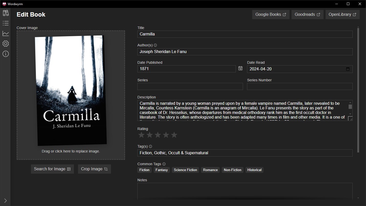Open the library books sidebar icon
The width and height of the screenshot is (366, 206).
point(6,13)
